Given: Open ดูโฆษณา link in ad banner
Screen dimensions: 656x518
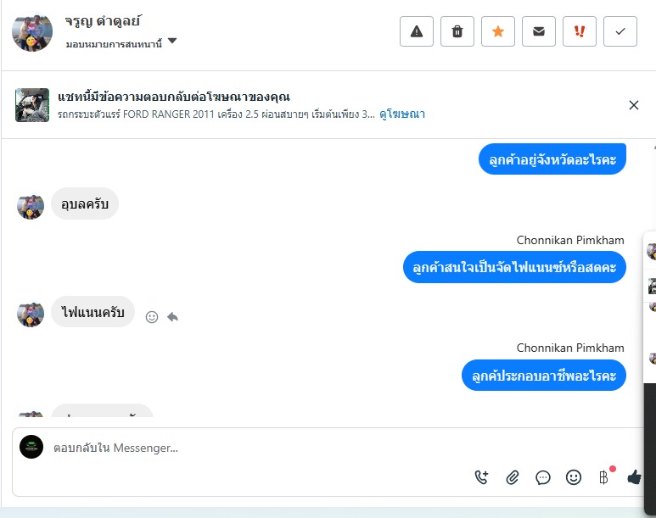Looking at the screenshot, I should click(x=402, y=114).
